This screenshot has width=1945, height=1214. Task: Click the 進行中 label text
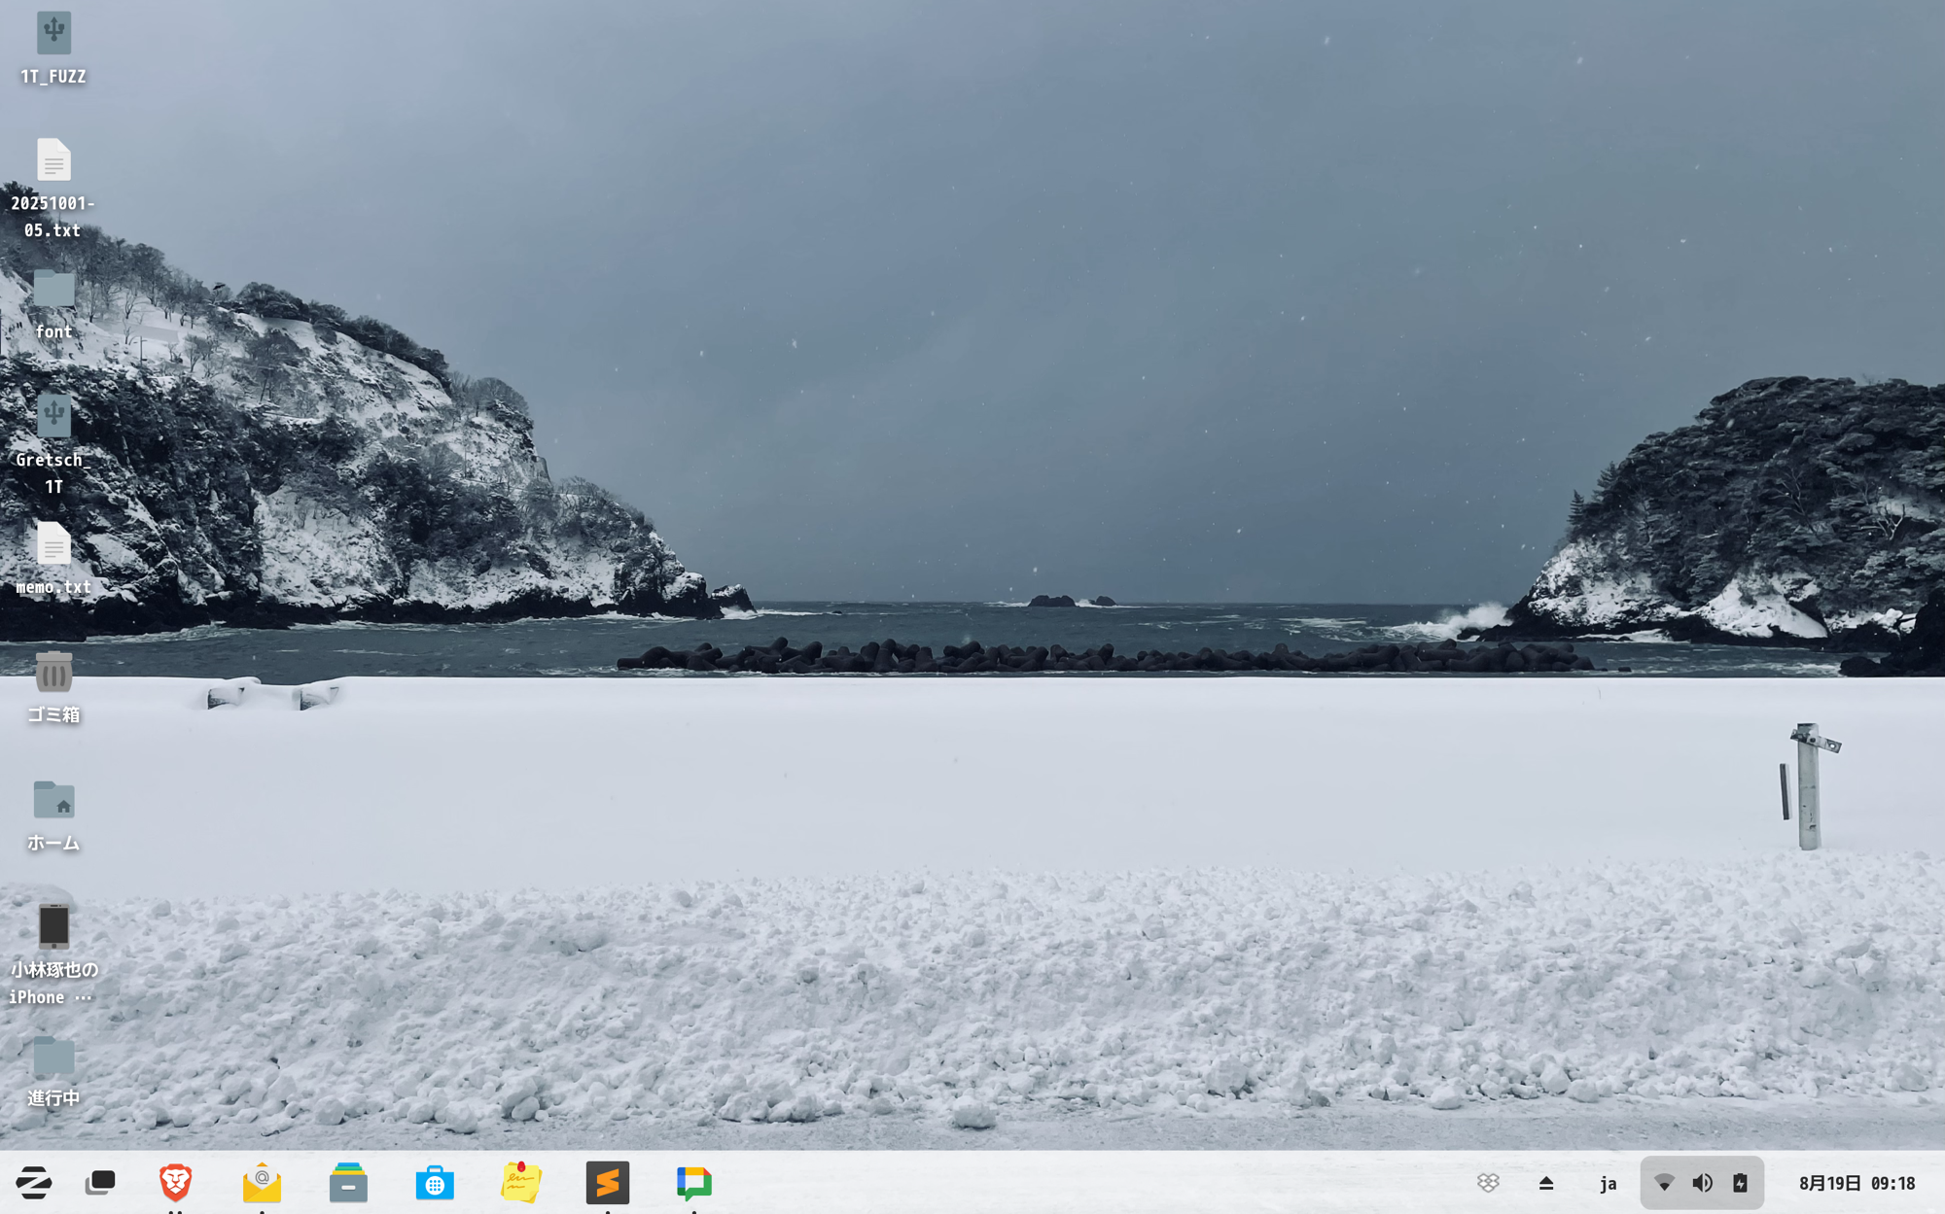coord(53,1098)
